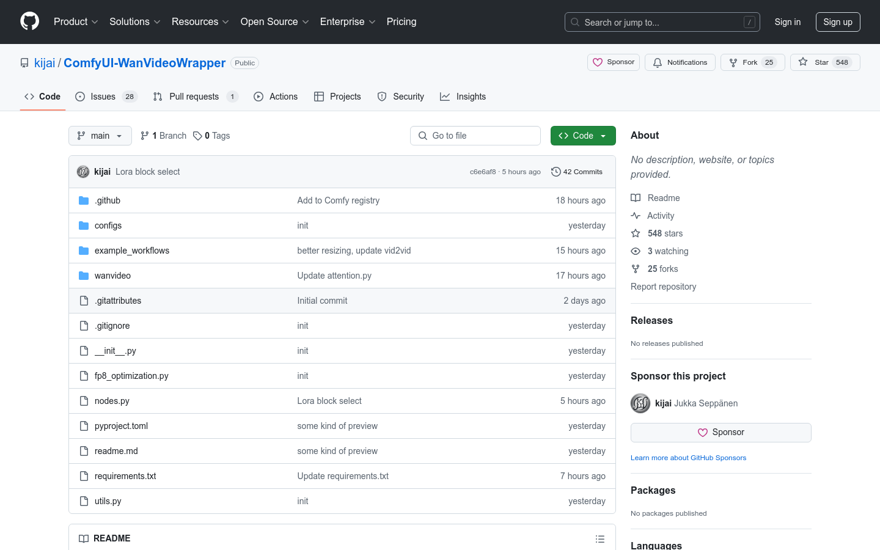Switch to the Insights tab

click(463, 97)
